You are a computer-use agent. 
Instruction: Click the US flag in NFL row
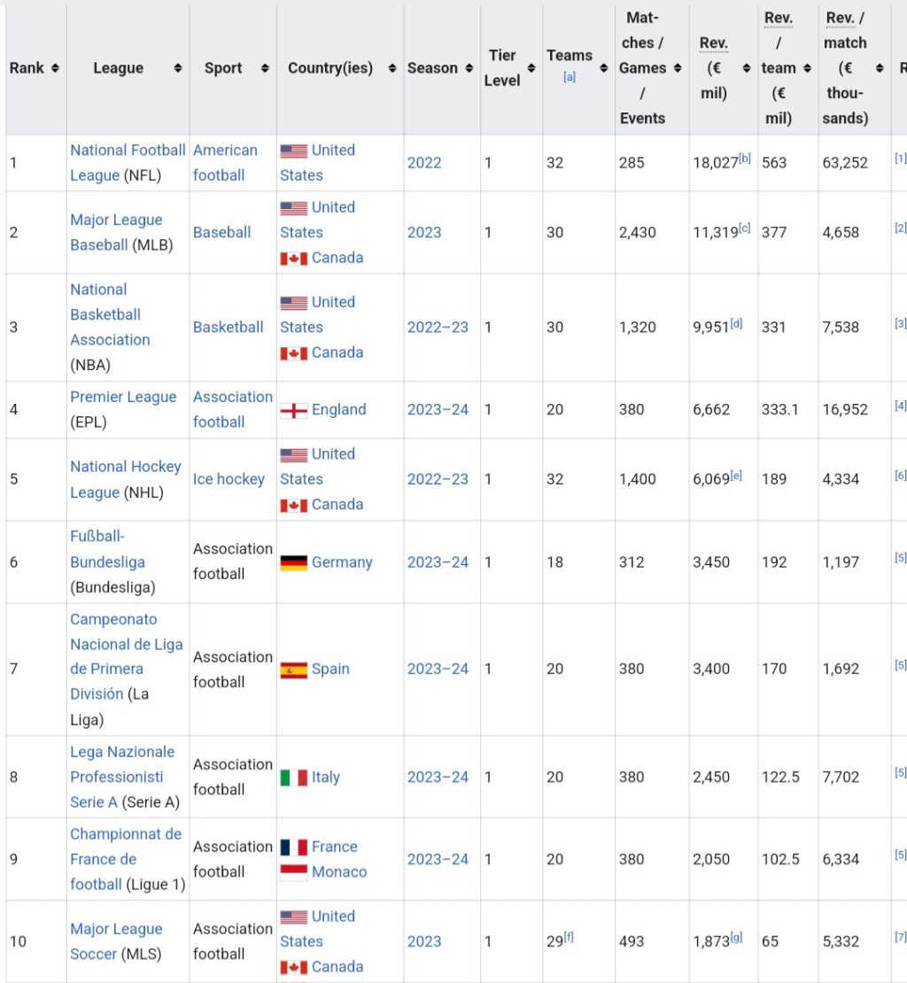click(x=293, y=151)
